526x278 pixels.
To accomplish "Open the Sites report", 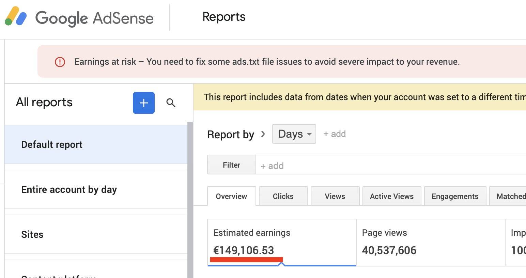I will pyautogui.click(x=96, y=234).
